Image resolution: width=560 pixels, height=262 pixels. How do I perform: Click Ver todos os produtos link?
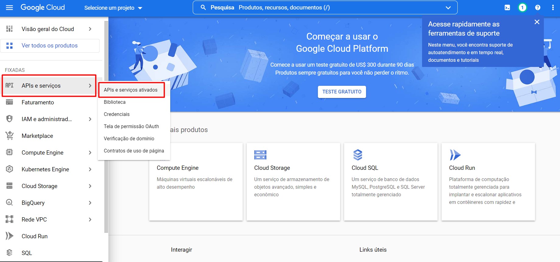pyautogui.click(x=50, y=46)
